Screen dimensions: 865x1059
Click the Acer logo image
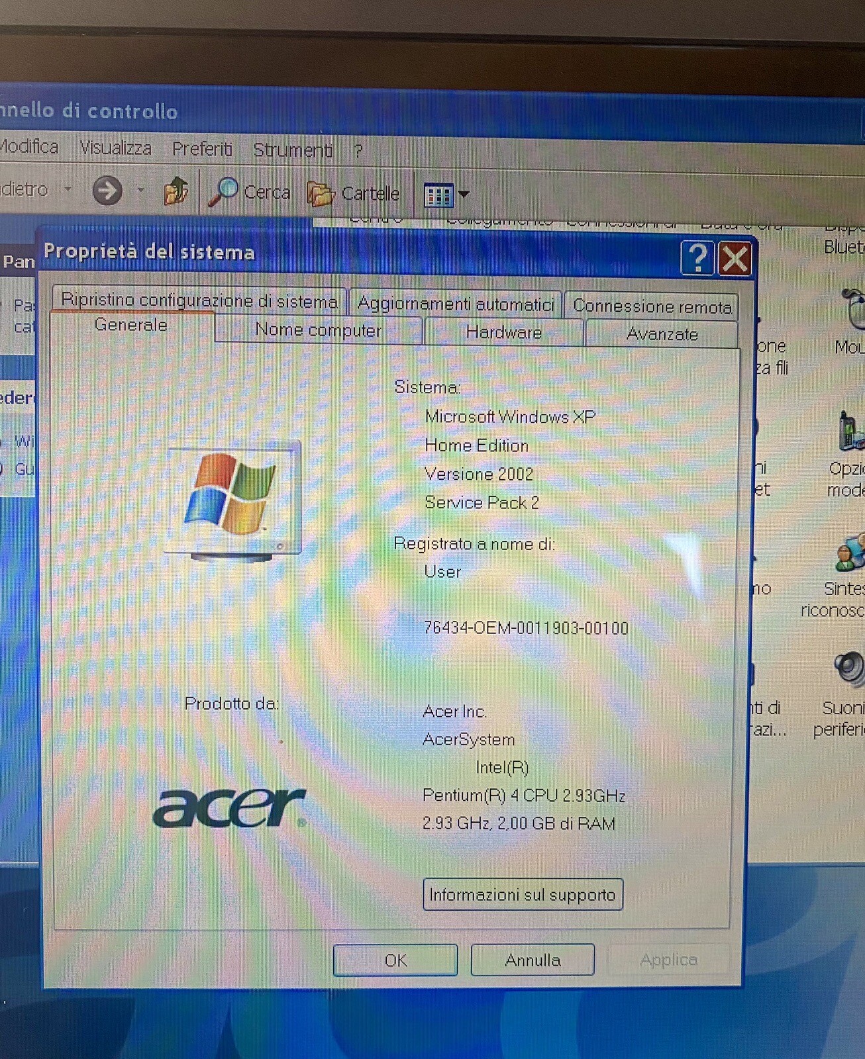point(229,807)
